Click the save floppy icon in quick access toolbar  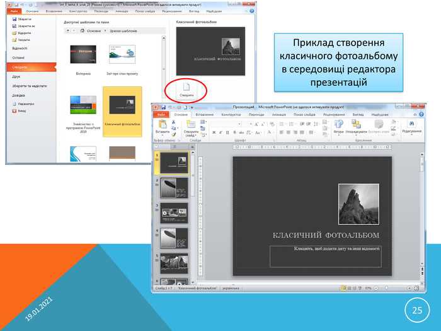[163, 108]
